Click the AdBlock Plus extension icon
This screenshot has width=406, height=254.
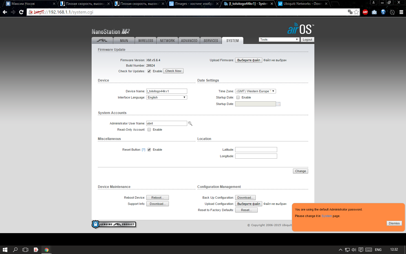365,12
